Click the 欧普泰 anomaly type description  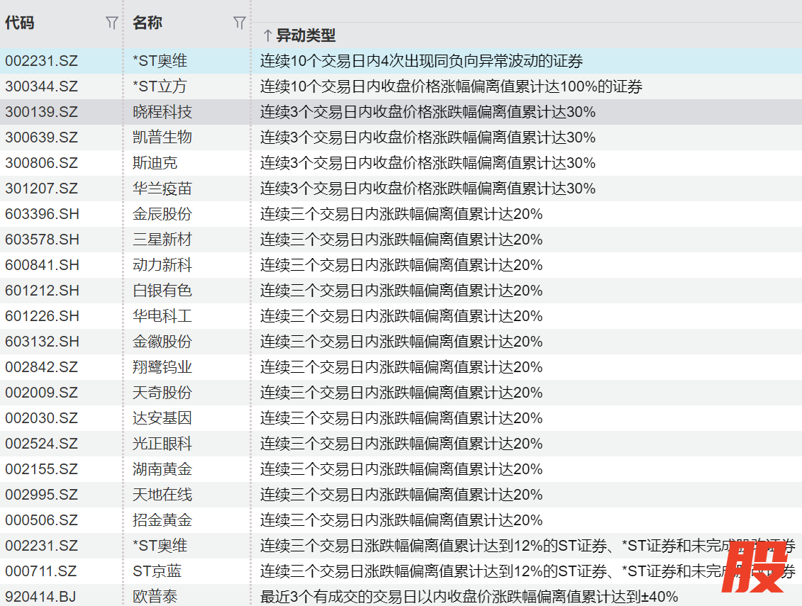(x=469, y=597)
